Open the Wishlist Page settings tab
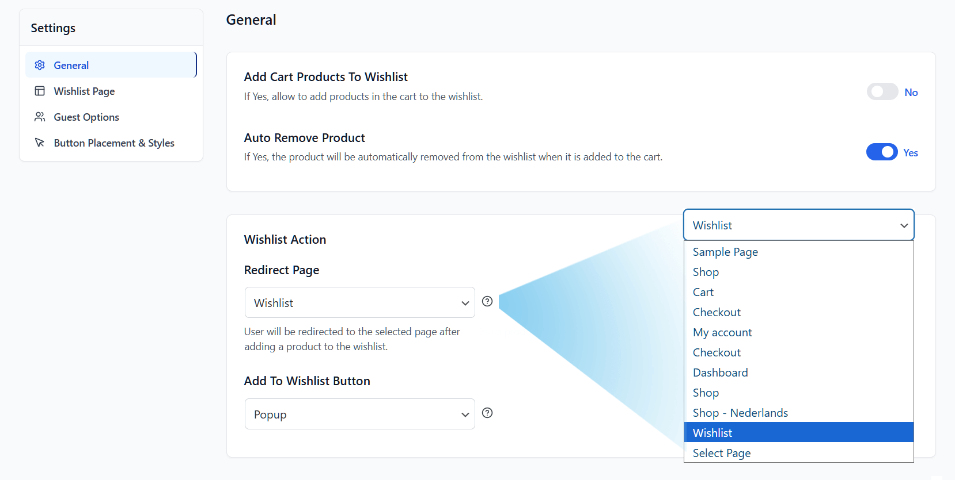This screenshot has height=480, width=955. (84, 91)
